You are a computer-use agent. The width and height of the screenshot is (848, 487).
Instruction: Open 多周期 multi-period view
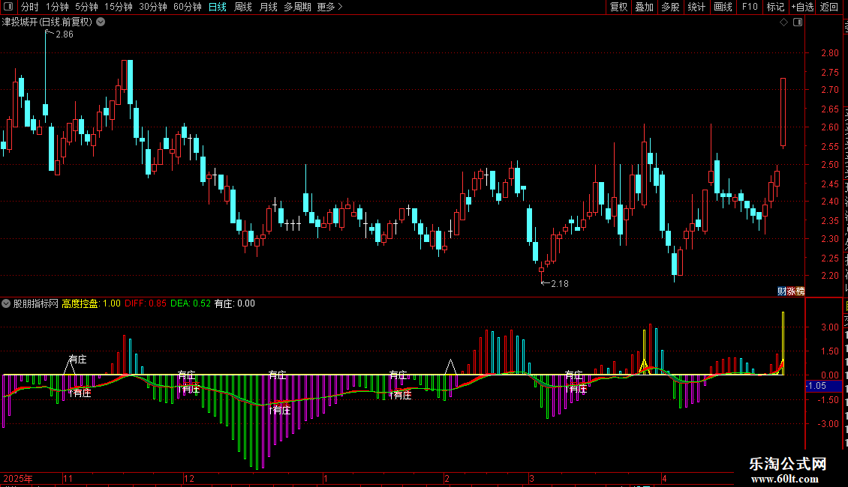297,7
